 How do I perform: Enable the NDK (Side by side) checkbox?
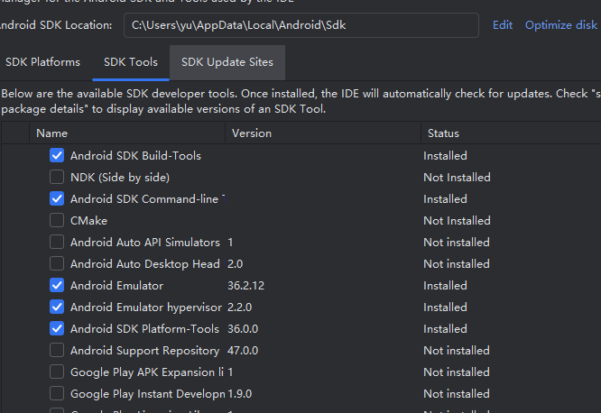[x=57, y=178]
